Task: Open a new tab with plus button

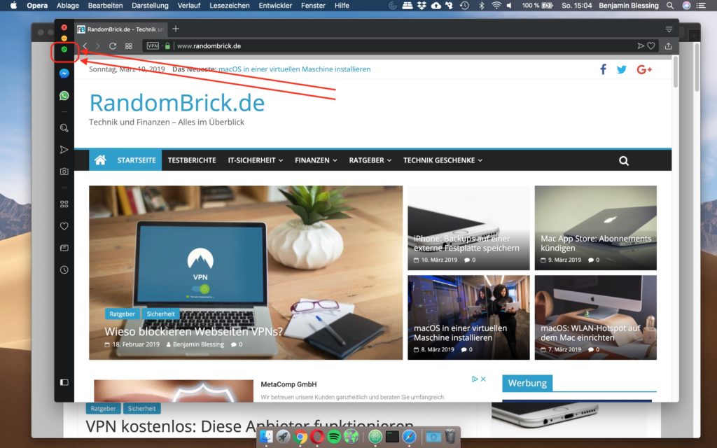Action: [x=176, y=29]
